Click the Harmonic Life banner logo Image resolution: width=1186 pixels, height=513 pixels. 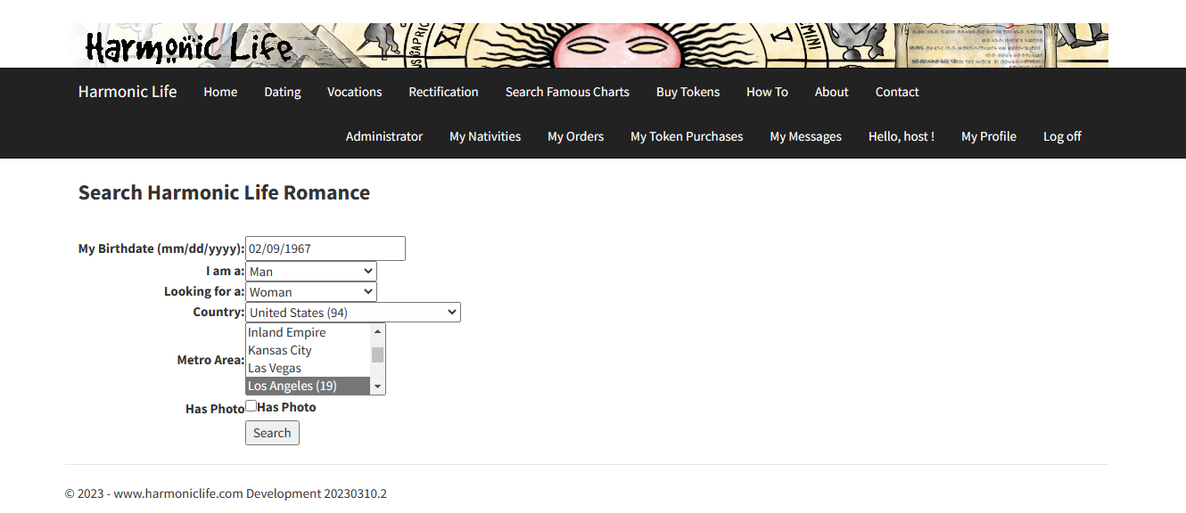(x=189, y=46)
